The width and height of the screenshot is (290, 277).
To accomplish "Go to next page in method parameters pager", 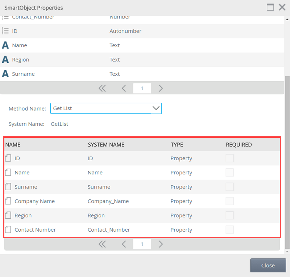I will coord(161,244).
